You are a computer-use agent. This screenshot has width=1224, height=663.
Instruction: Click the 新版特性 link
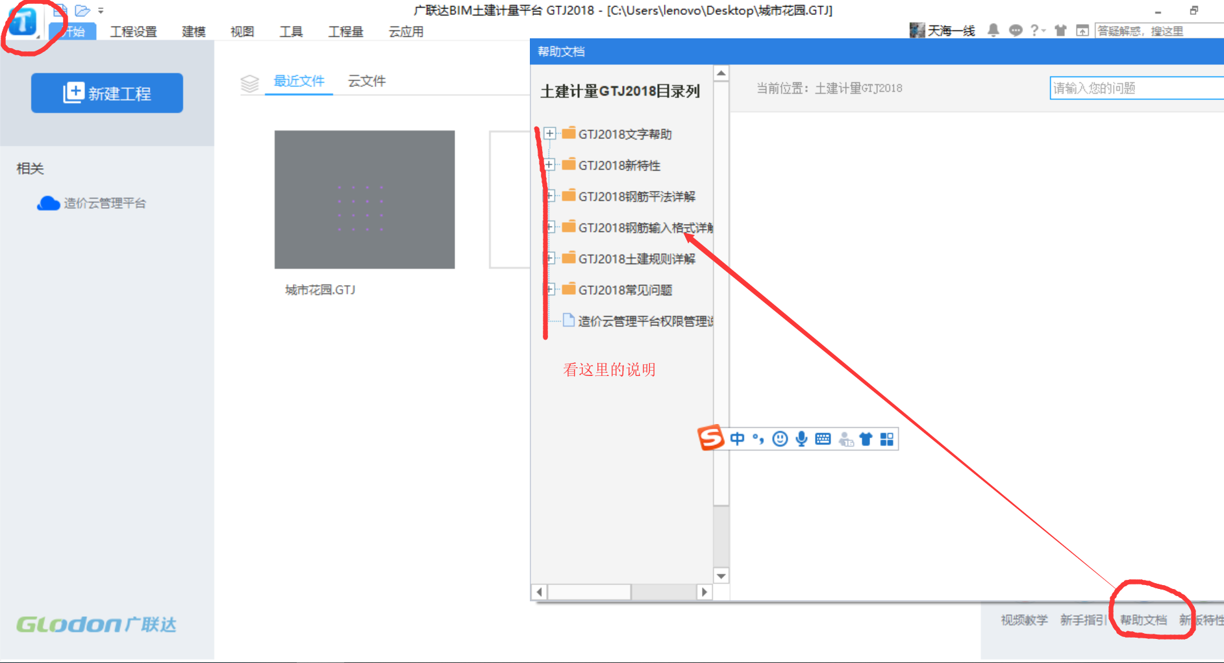[x=1201, y=620]
